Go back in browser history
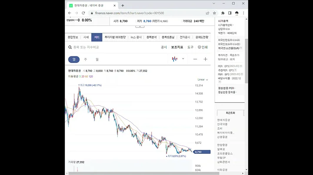Screen dimensions: 313x175 [70, 13]
